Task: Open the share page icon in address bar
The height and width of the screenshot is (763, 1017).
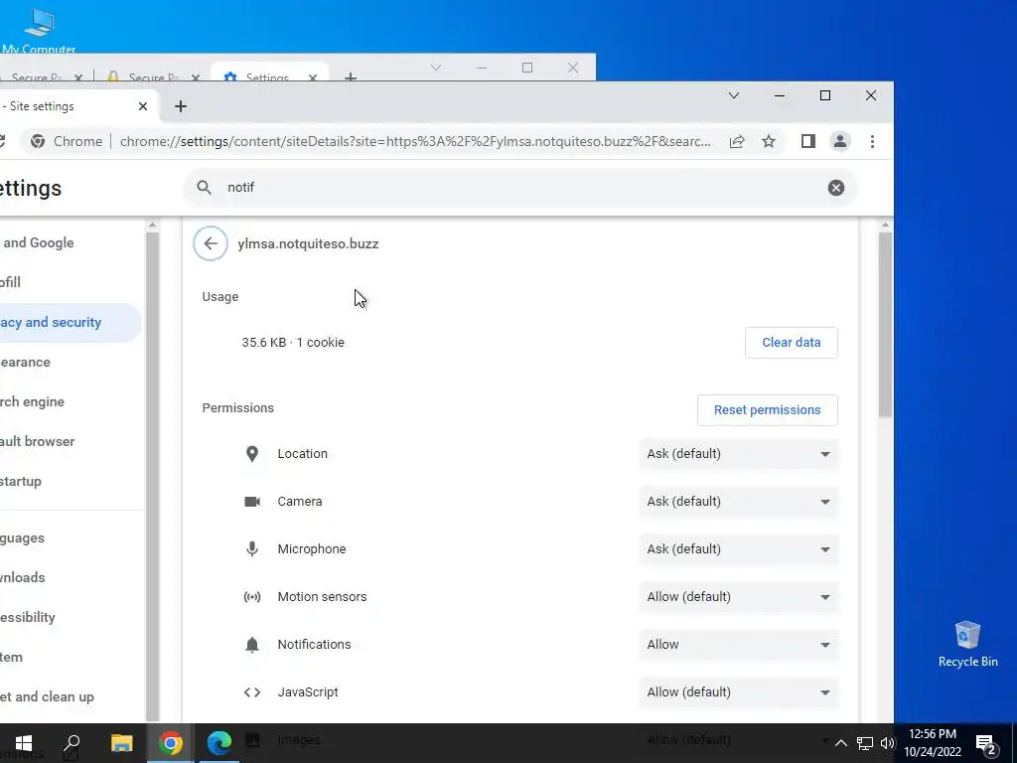Action: (x=737, y=141)
